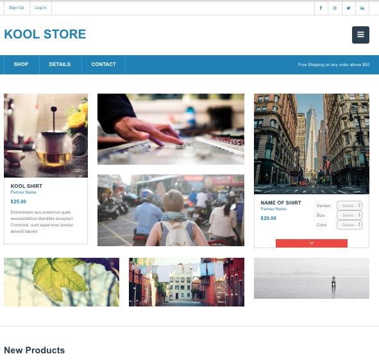This screenshot has height=361, width=379.
Task: Open the Color select dropdown
Action: click(350, 224)
